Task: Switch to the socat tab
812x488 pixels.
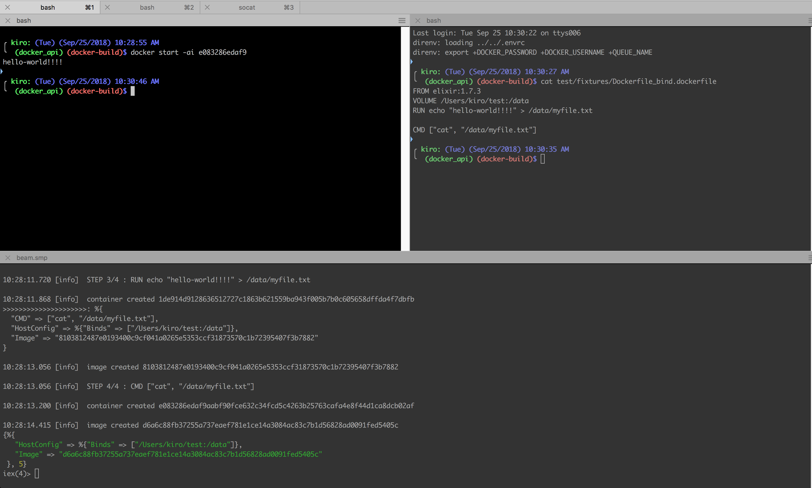Action: click(247, 7)
